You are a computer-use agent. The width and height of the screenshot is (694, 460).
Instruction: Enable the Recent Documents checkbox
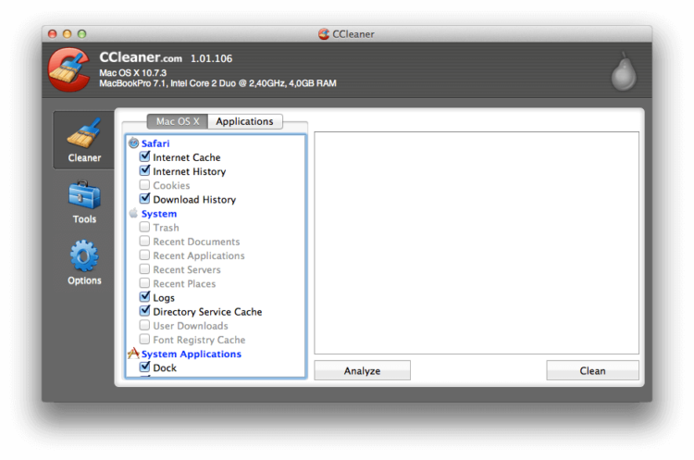(x=144, y=241)
